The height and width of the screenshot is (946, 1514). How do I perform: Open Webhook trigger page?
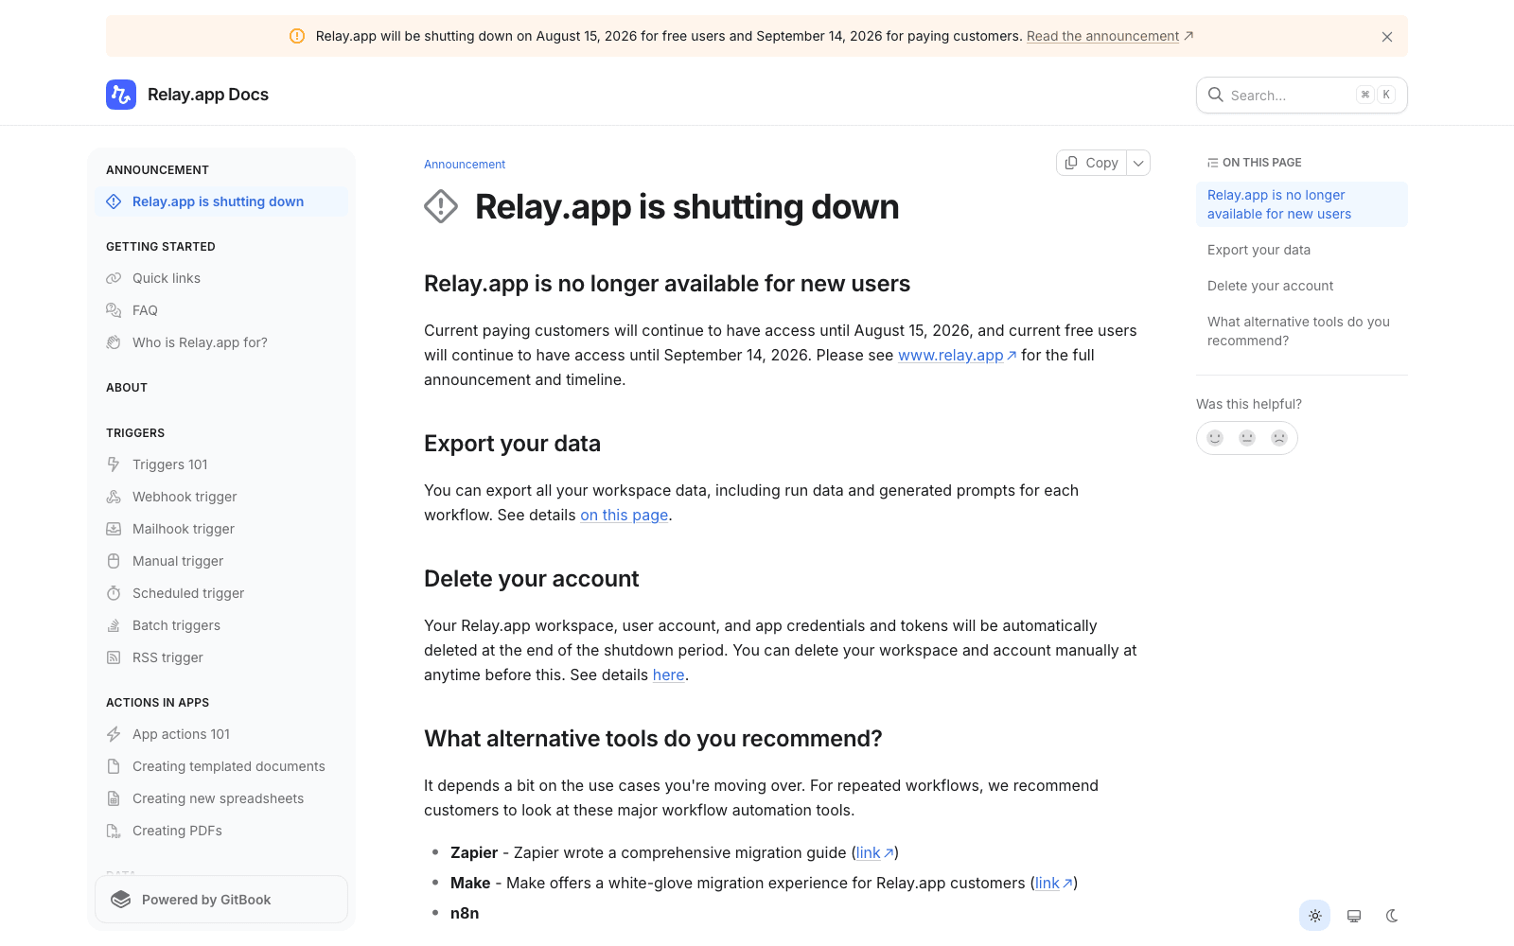click(221, 497)
